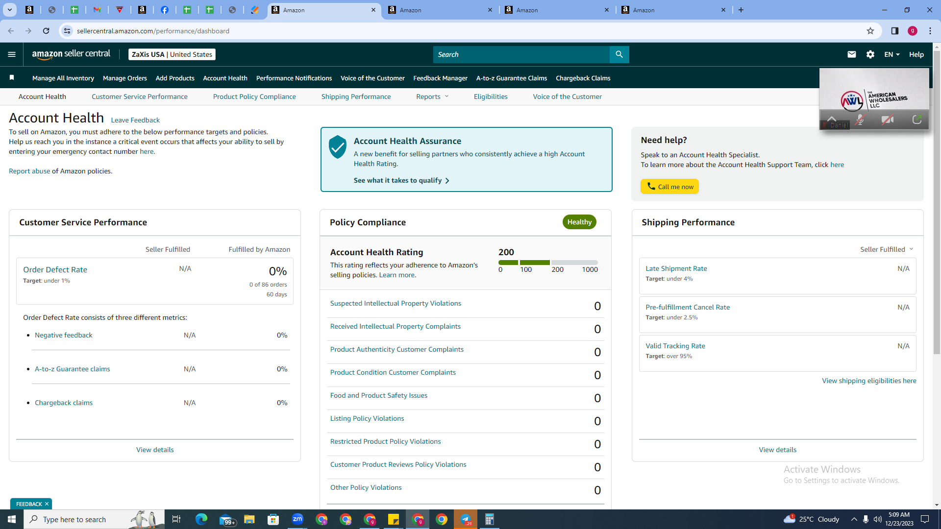Open the ZaXis USA marketplace switcher
The height and width of the screenshot is (529, 941).
point(172,54)
